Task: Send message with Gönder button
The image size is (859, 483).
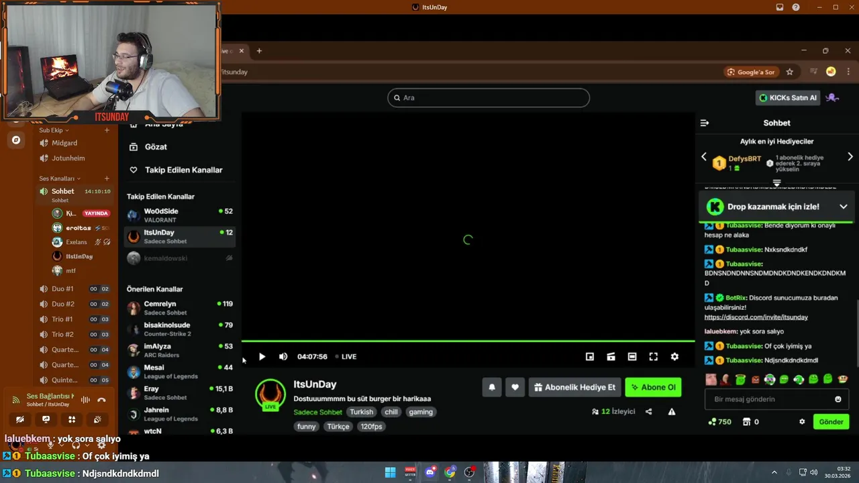Action: coord(831,422)
